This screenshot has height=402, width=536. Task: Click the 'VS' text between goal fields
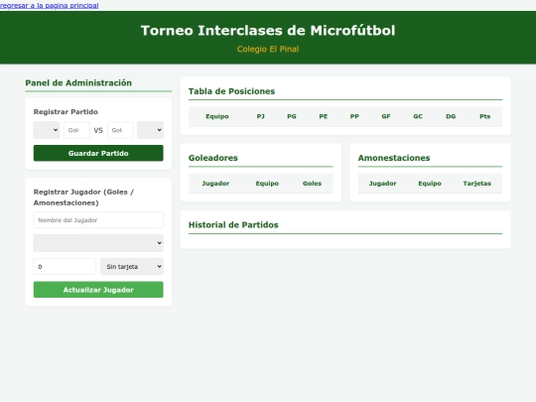click(98, 130)
